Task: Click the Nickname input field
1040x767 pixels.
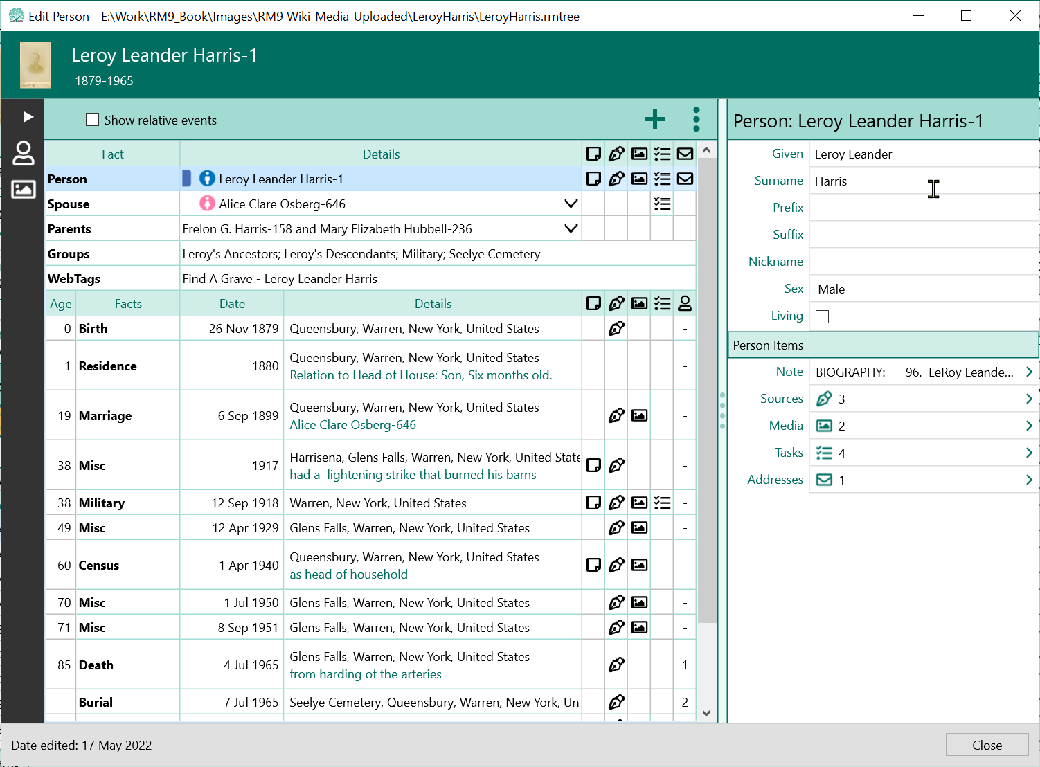Action: click(924, 262)
